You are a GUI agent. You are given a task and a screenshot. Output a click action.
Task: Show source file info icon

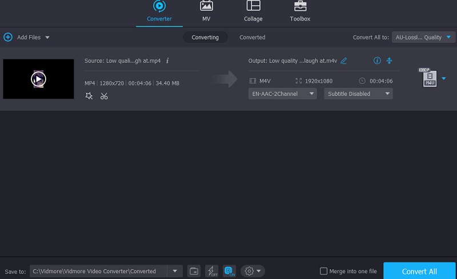pos(167,60)
